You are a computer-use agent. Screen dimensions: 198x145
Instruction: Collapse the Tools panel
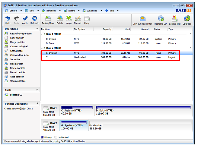(37, 90)
